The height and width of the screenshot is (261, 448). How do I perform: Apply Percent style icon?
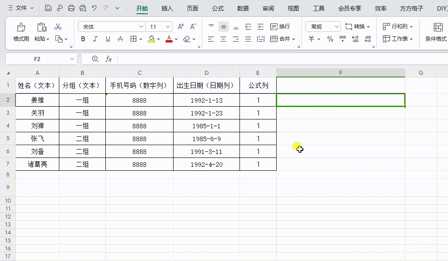pyautogui.click(x=330, y=39)
